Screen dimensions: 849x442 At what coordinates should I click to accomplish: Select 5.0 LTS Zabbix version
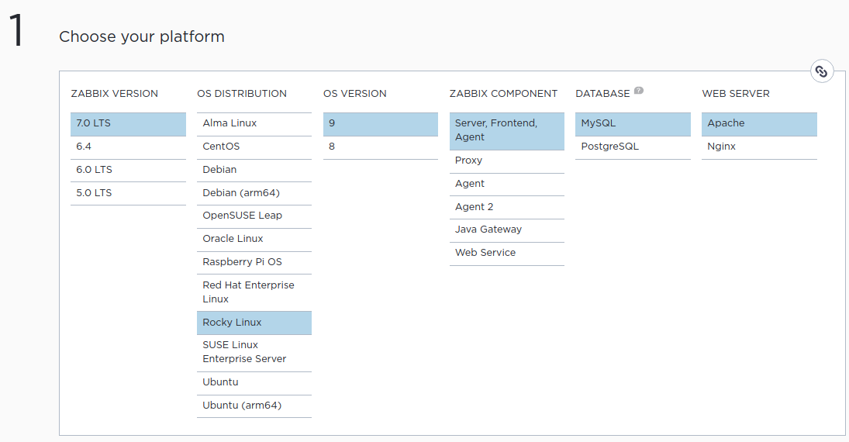[x=128, y=193]
